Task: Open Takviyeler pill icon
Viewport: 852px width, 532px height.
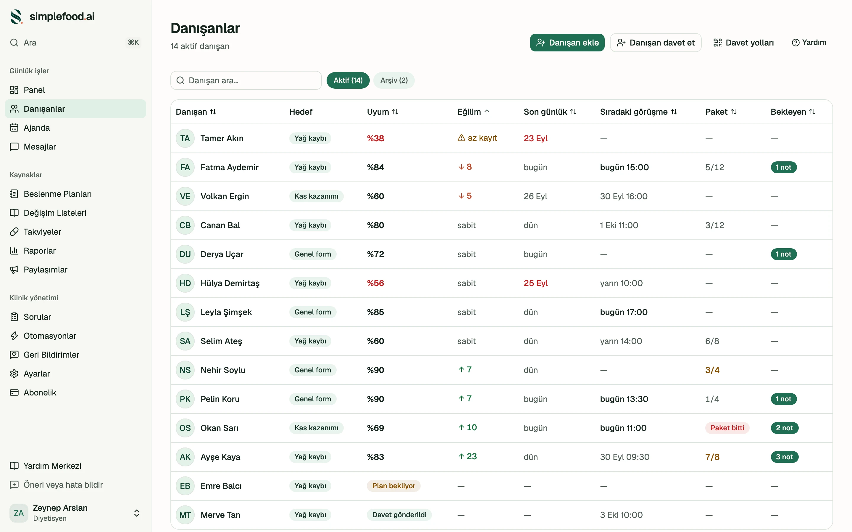Action: pos(14,232)
